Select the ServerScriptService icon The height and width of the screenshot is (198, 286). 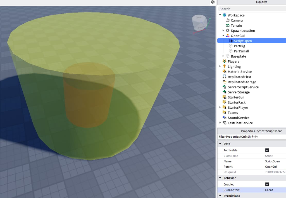[x=225, y=87]
